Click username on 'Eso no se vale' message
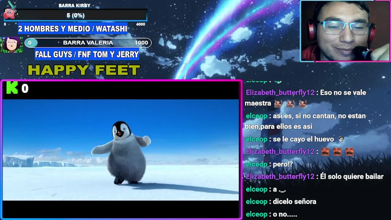 pos(280,93)
